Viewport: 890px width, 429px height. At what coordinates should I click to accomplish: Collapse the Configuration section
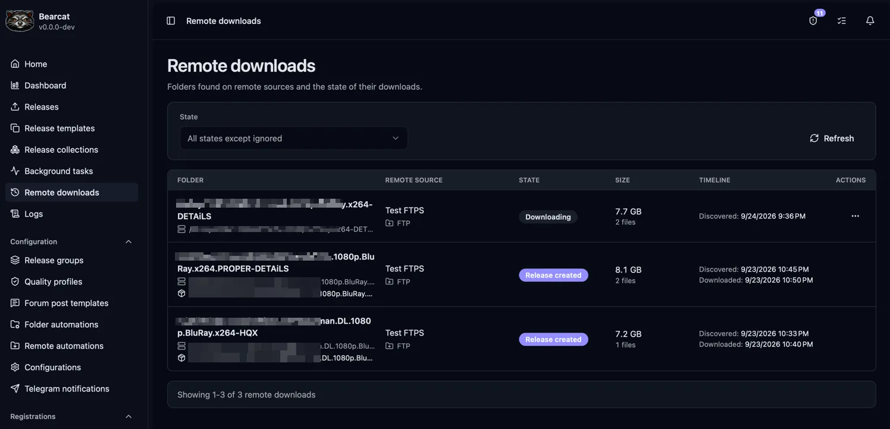click(129, 242)
